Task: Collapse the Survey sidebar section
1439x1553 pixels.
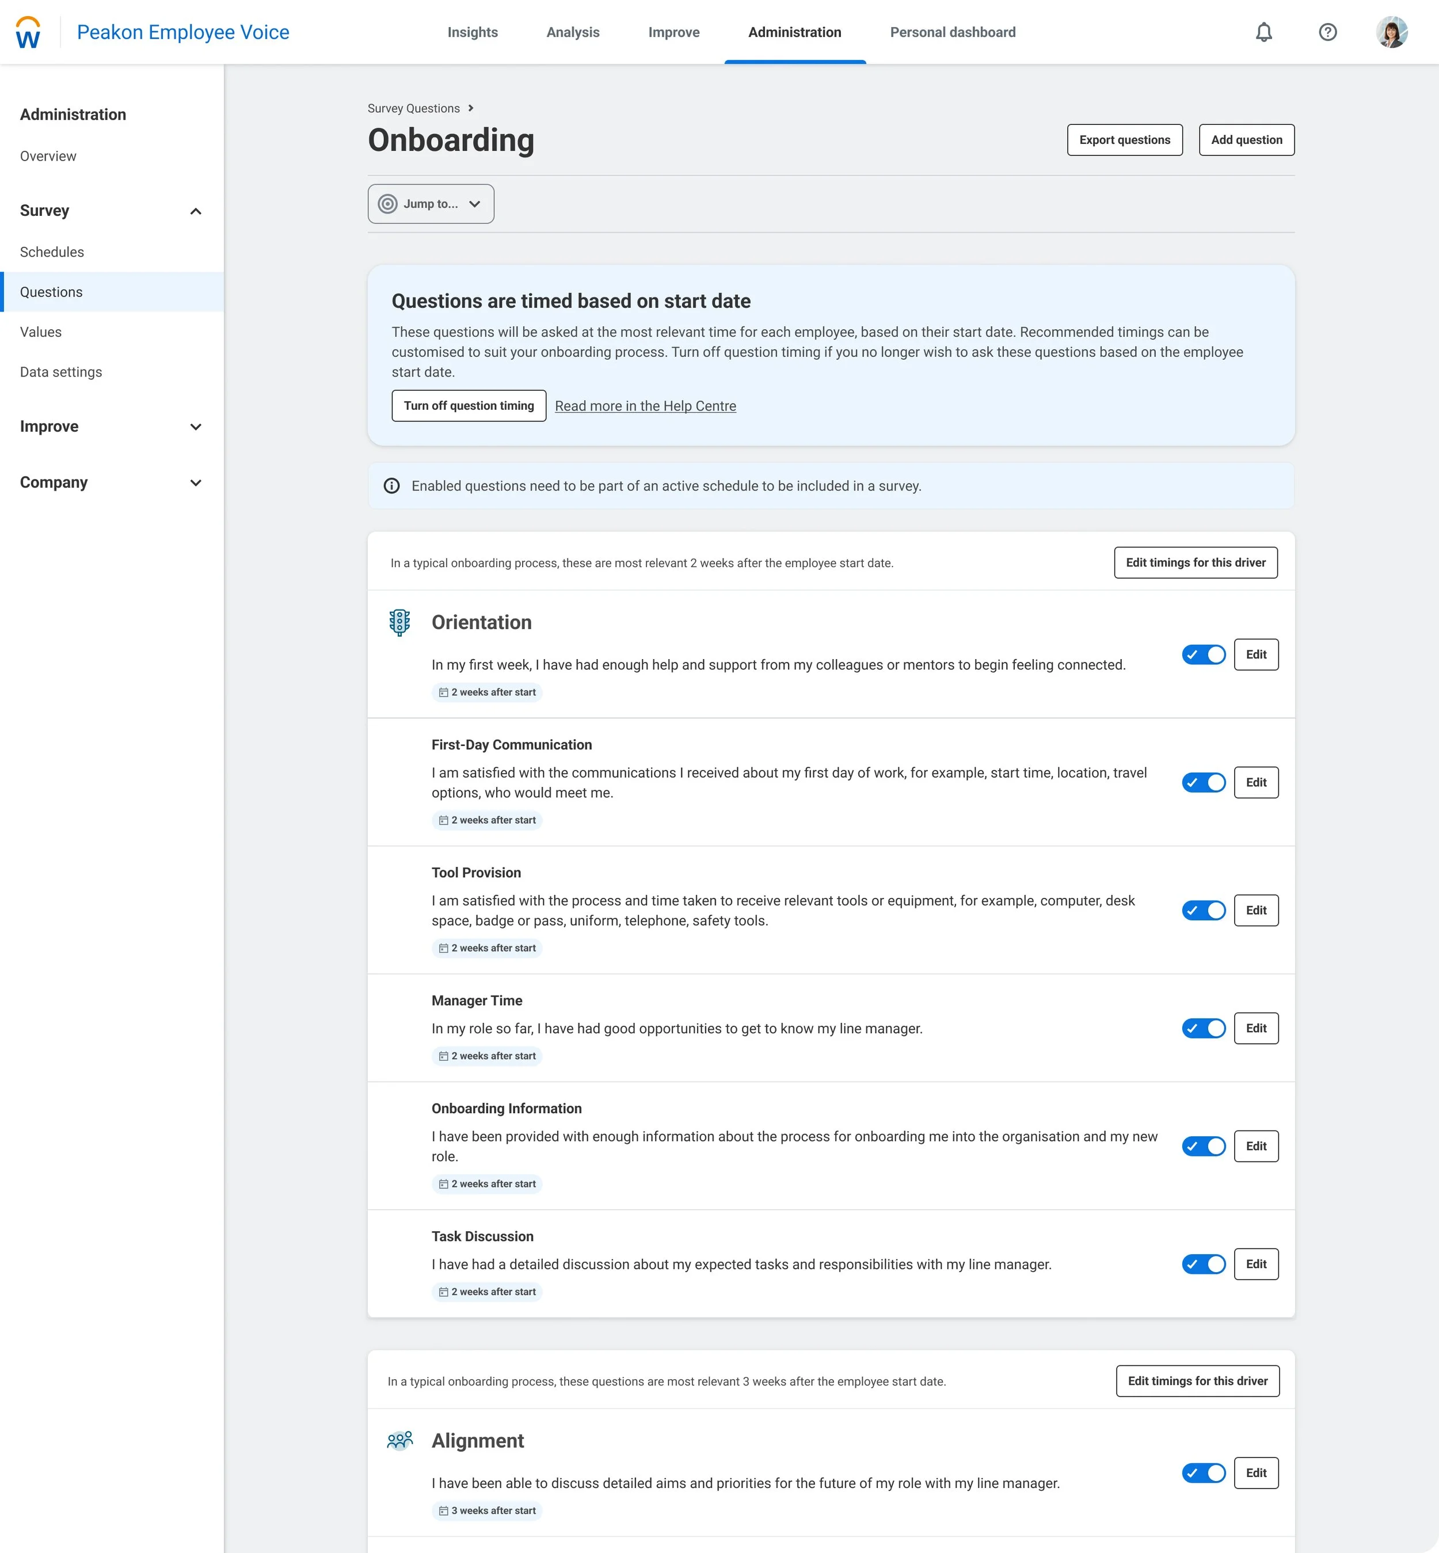Action: (x=196, y=211)
